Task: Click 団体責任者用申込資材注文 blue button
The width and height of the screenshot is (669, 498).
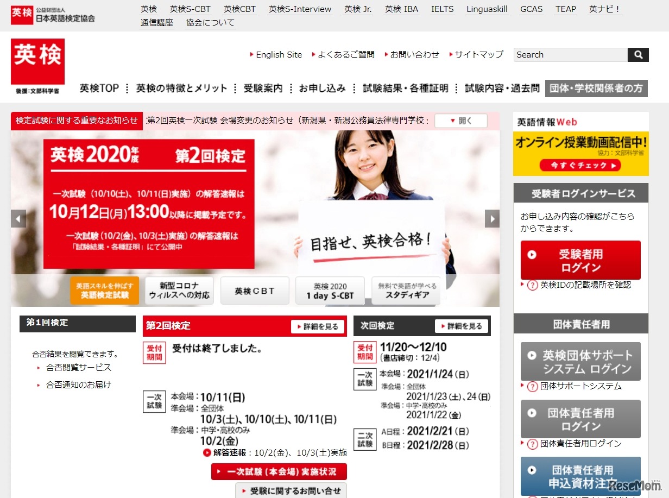Action: (580, 476)
